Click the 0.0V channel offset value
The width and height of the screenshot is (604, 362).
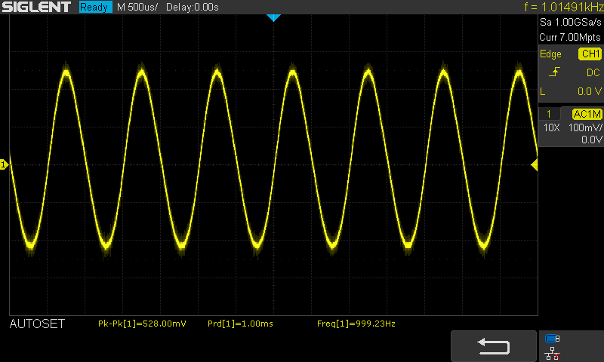point(591,140)
